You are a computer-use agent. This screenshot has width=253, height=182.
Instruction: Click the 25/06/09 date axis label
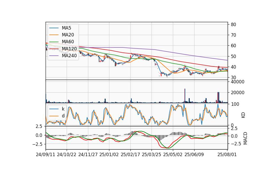click(x=194, y=155)
